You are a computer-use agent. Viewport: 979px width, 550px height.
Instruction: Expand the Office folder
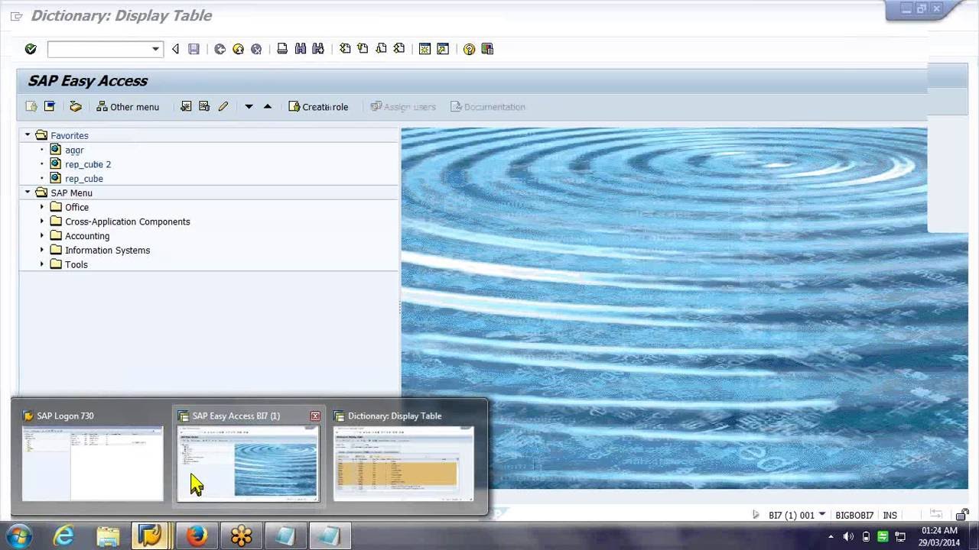[42, 207]
